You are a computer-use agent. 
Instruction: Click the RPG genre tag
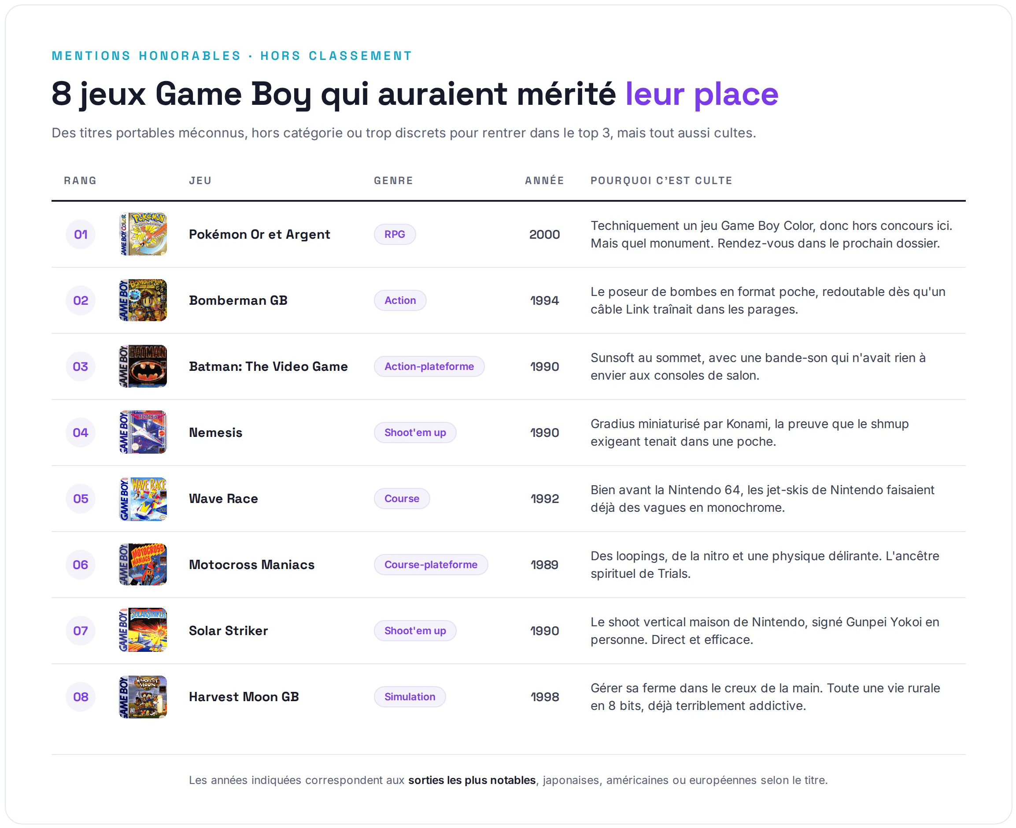pos(395,234)
